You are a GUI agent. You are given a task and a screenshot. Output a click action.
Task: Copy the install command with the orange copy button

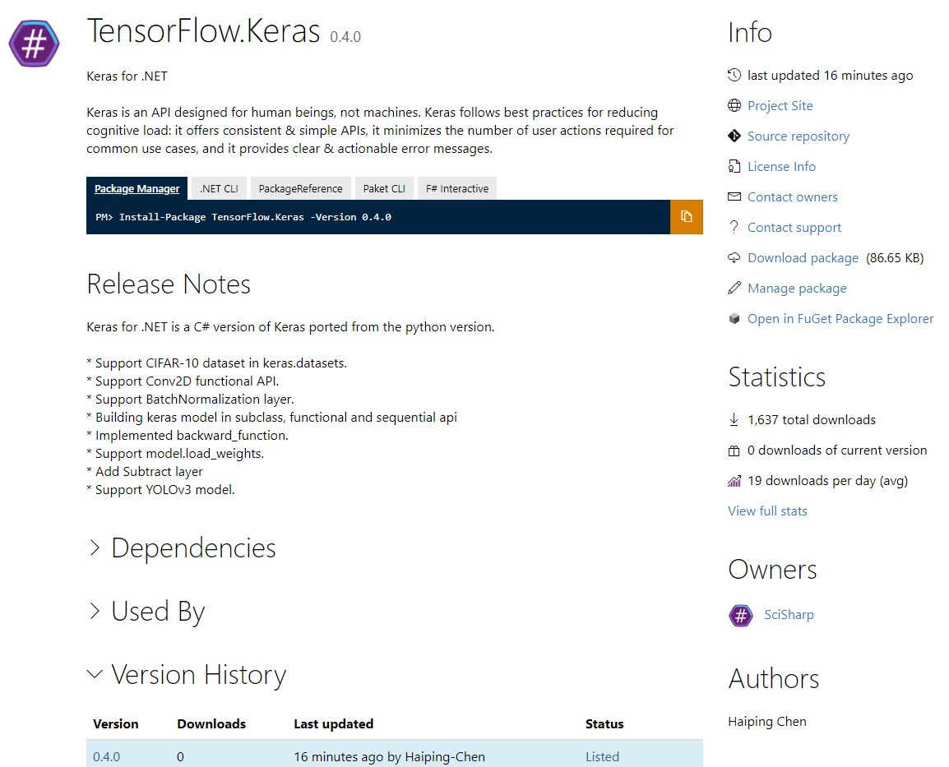687,216
